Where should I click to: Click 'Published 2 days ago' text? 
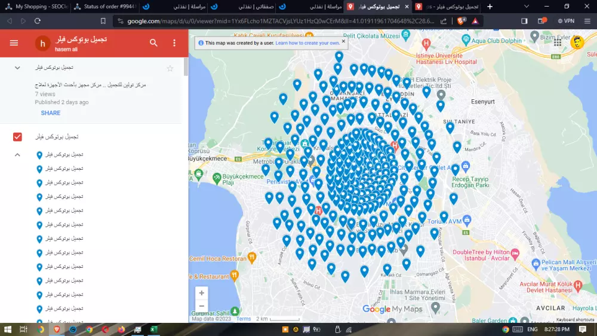(61, 102)
